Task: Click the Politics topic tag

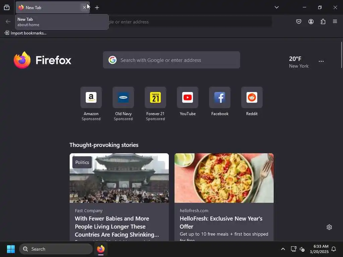Action: [x=82, y=162]
